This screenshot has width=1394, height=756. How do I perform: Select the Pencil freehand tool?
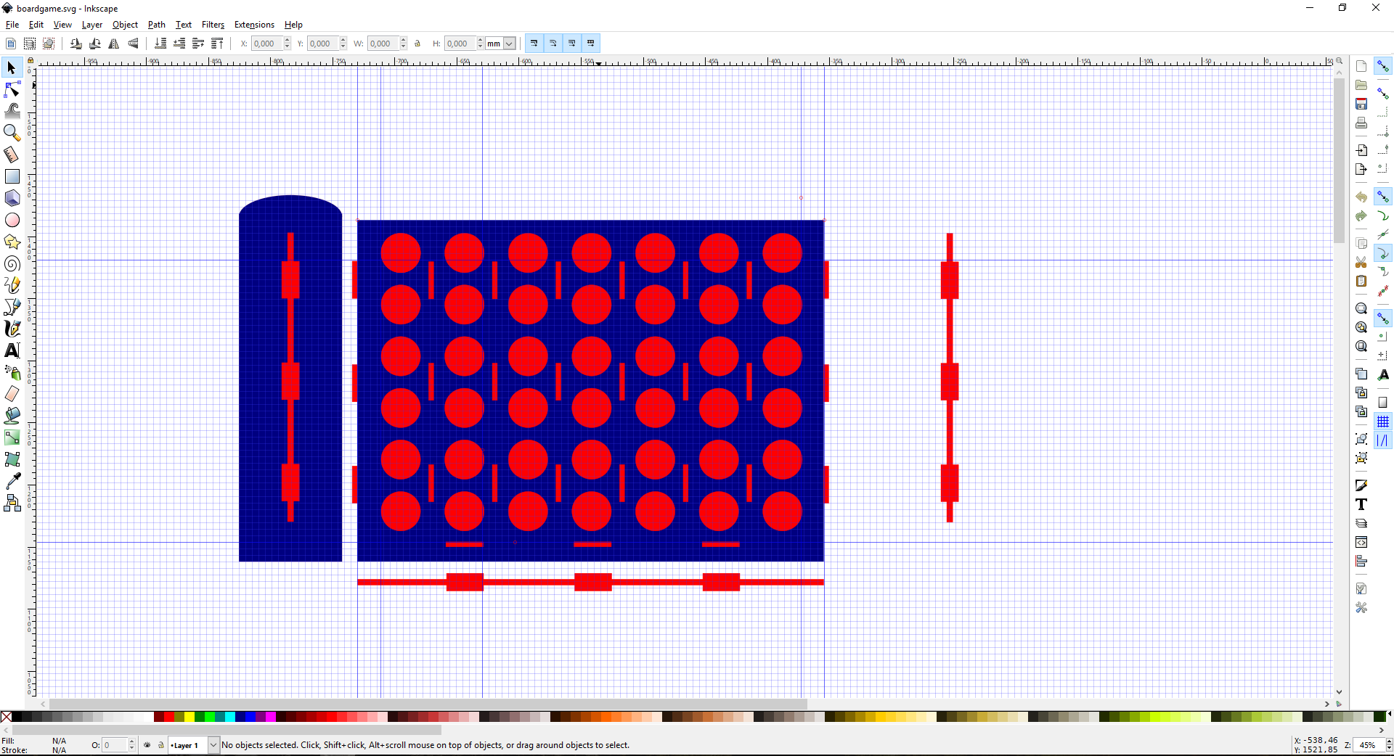tap(12, 285)
